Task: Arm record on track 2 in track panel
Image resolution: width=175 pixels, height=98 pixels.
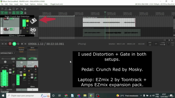Action: point(5,29)
